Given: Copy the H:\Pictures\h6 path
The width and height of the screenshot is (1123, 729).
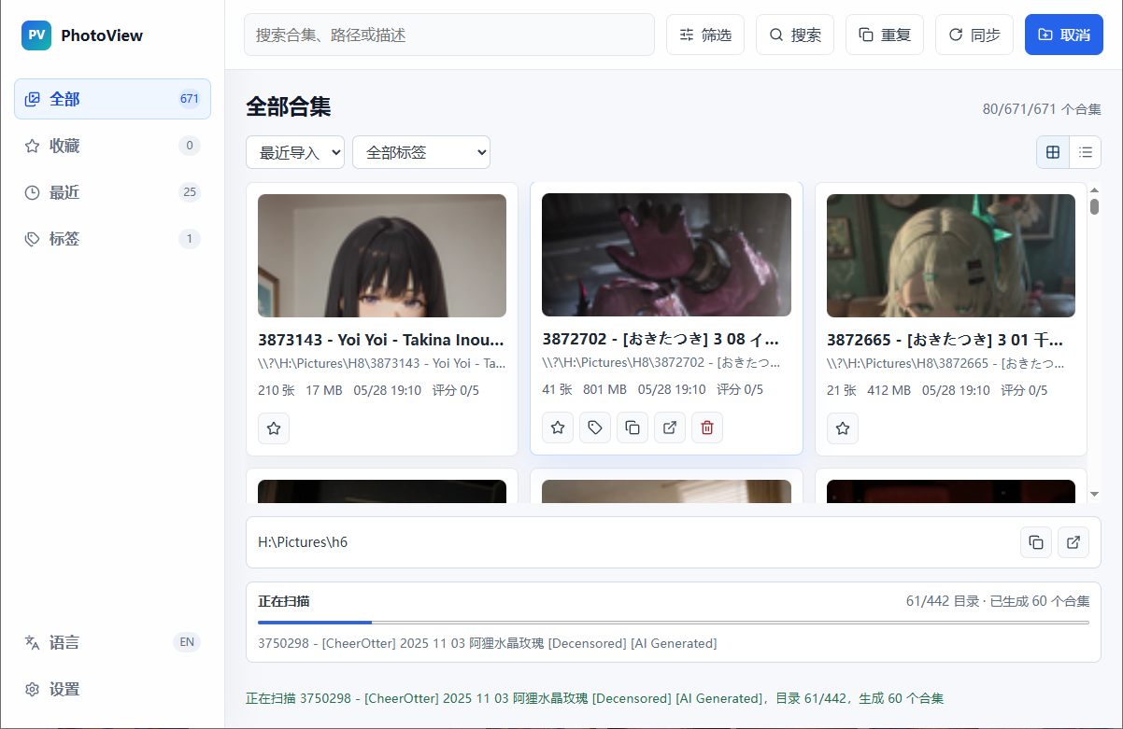Looking at the screenshot, I should click(1036, 542).
